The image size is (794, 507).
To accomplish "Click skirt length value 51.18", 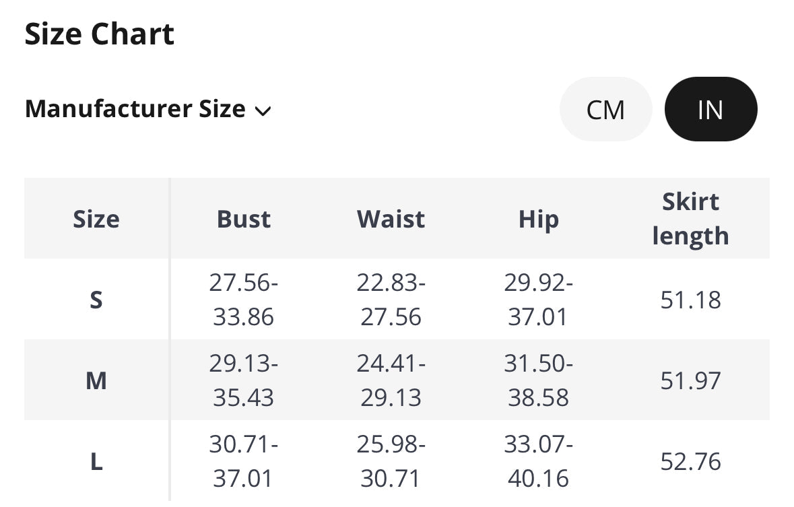I will pyautogui.click(x=691, y=300).
